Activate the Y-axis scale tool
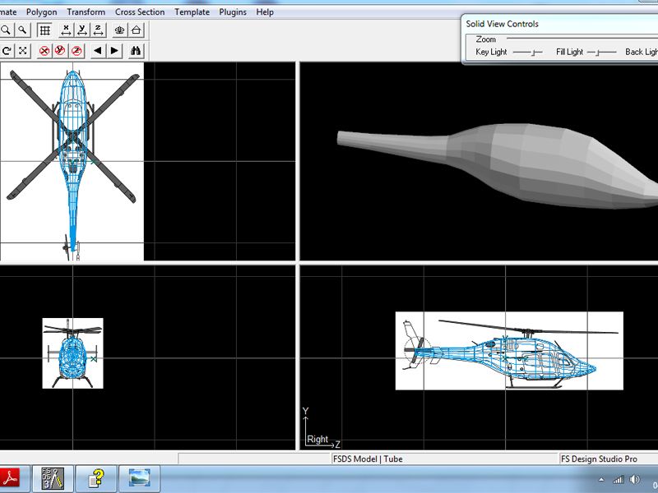 point(82,30)
